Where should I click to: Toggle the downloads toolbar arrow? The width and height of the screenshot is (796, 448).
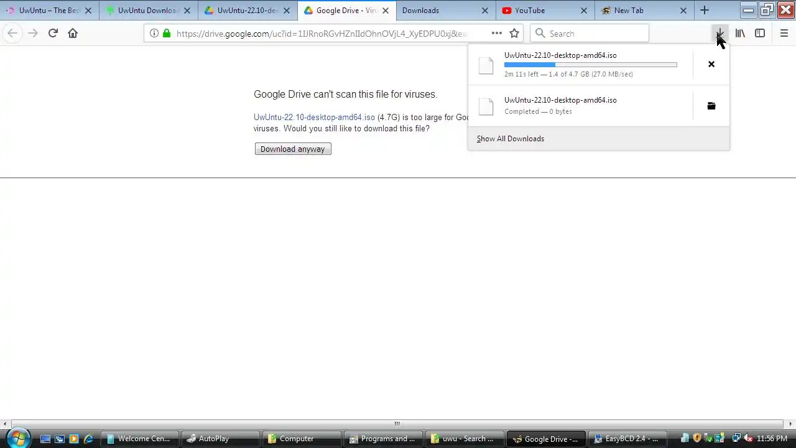[x=720, y=33]
